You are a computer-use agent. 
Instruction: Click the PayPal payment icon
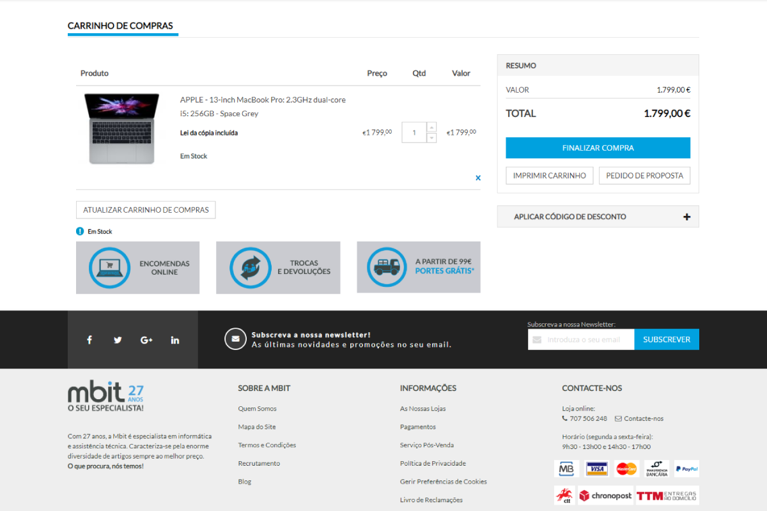pyautogui.click(x=686, y=469)
